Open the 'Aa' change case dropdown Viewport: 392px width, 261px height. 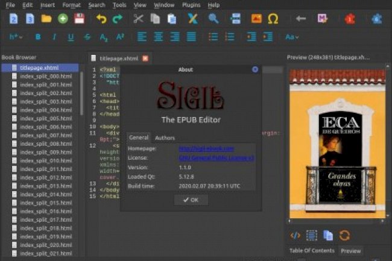click(x=292, y=37)
